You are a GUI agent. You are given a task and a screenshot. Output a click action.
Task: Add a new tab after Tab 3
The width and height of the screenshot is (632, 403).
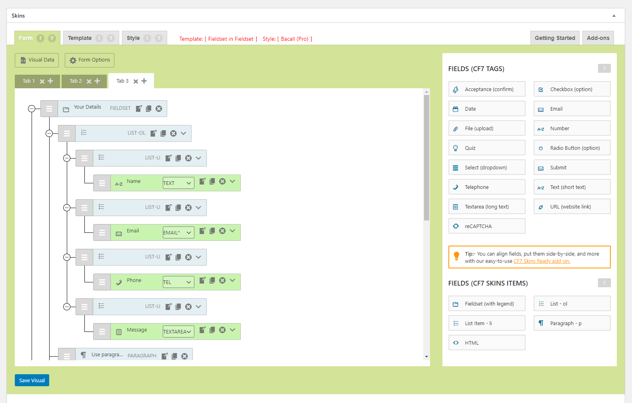coord(144,81)
